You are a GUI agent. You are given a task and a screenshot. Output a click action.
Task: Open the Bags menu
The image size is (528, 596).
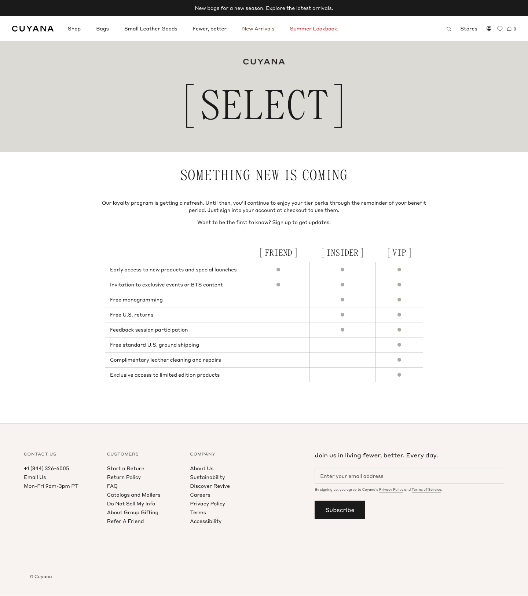[102, 29]
